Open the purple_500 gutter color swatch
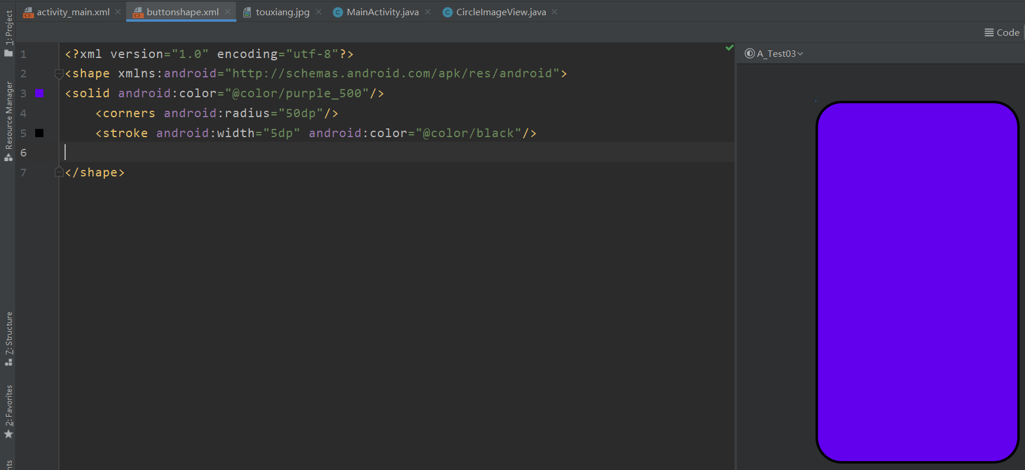Image resolution: width=1025 pixels, height=470 pixels. 39,93
